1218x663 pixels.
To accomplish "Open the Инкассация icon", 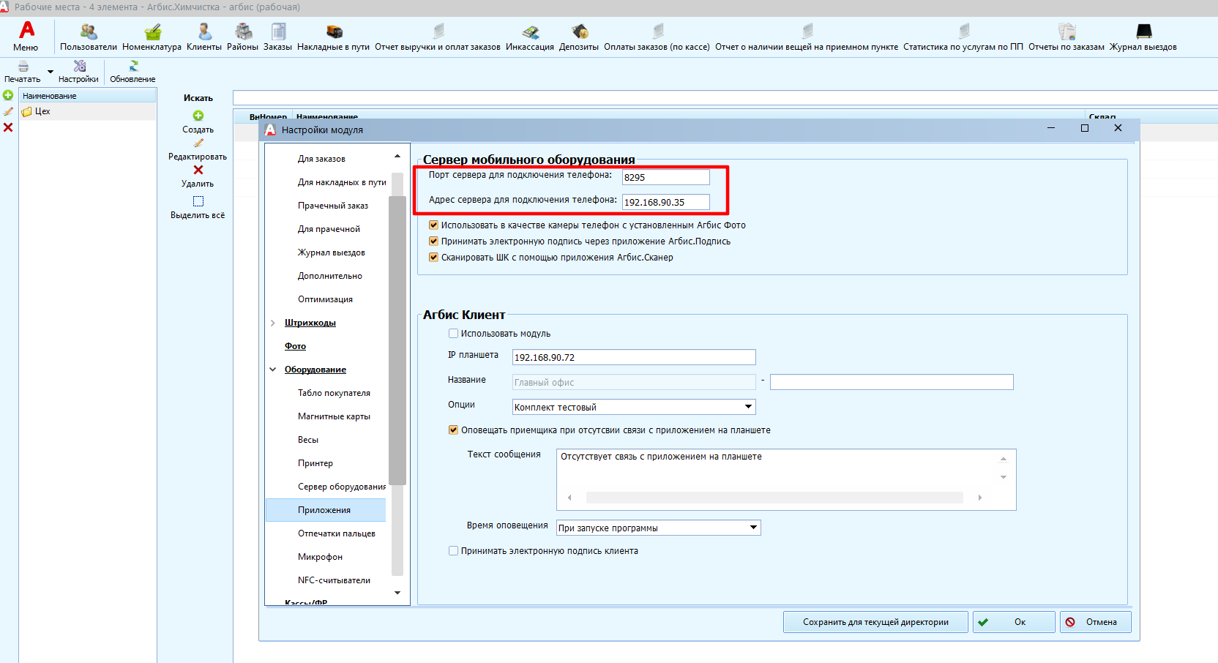I will pyautogui.click(x=530, y=31).
